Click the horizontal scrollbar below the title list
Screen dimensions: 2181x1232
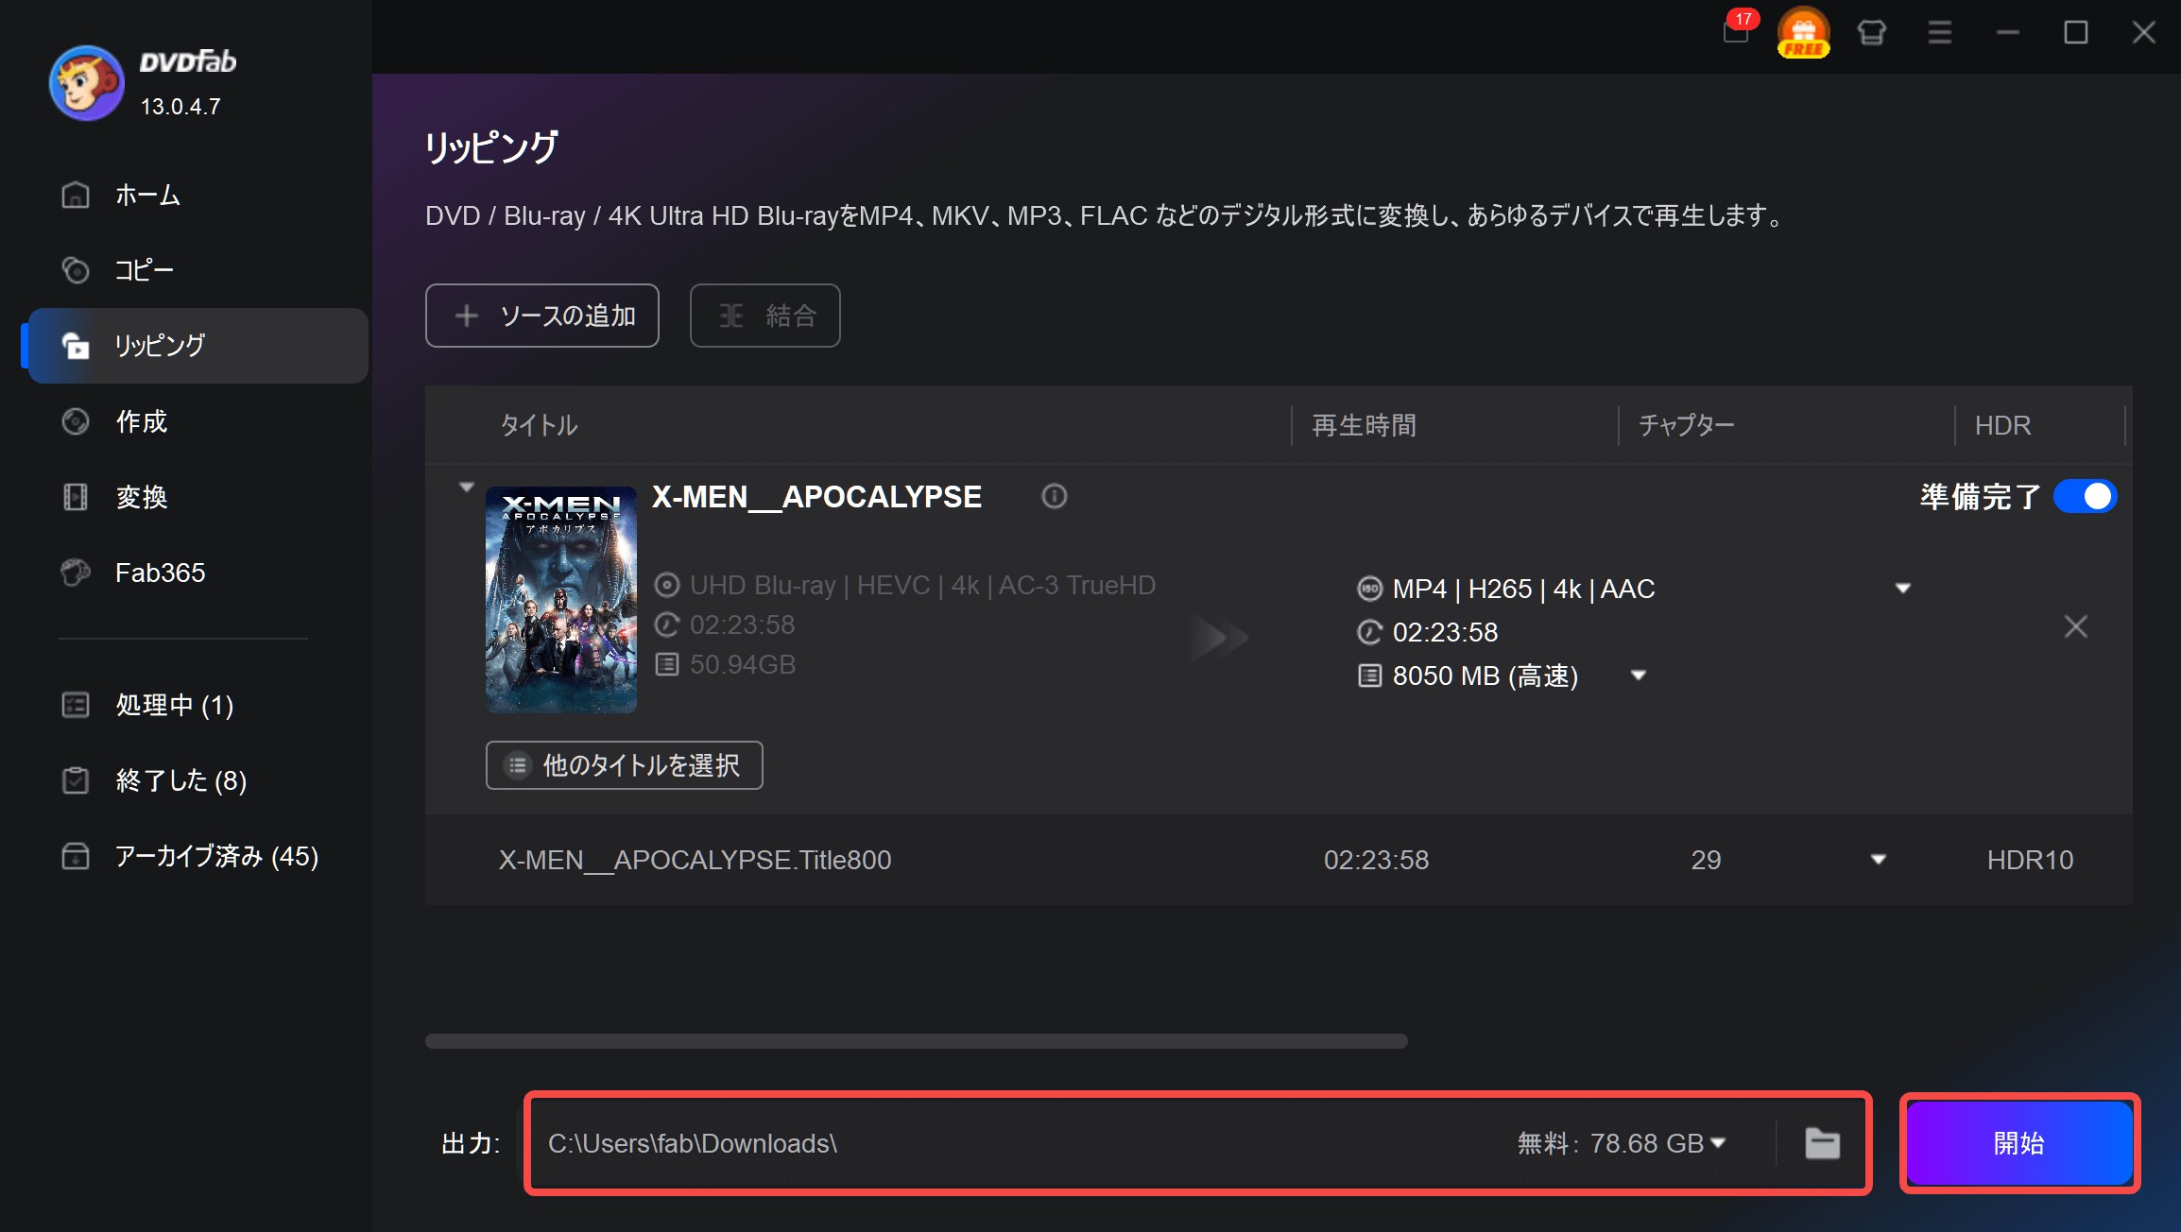coord(917,1041)
